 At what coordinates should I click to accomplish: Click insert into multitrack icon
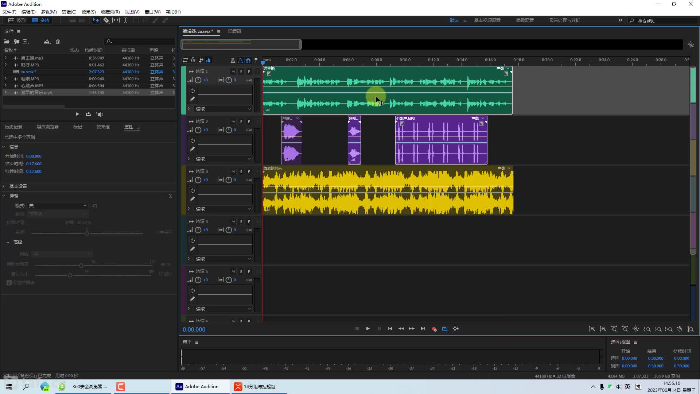tap(47, 42)
